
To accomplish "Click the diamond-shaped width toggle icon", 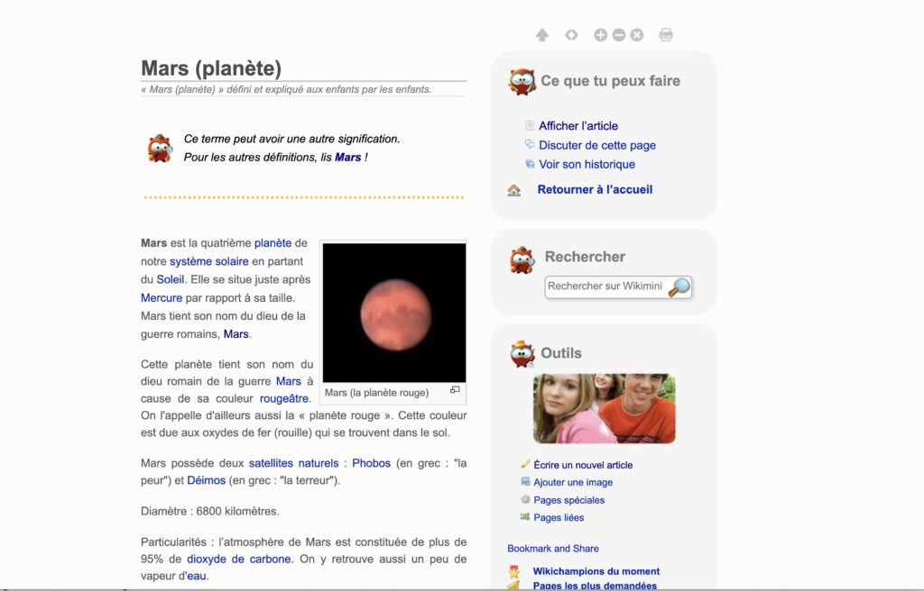I will tap(571, 35).
